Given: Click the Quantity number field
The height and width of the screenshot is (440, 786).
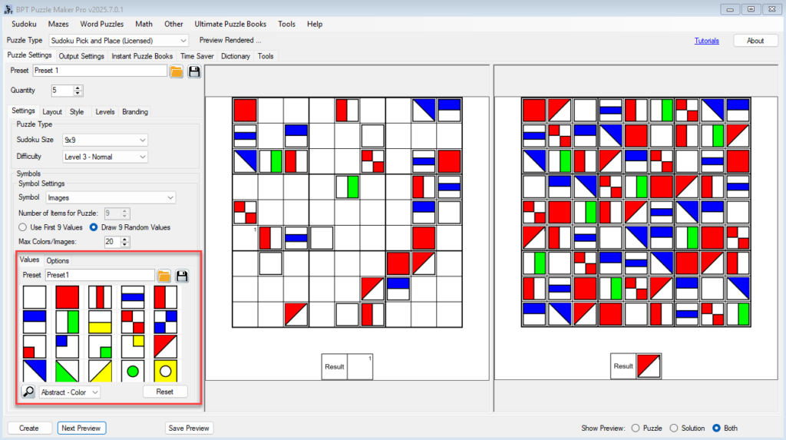Looking at the screenshot, I should (x=62, y=91).
